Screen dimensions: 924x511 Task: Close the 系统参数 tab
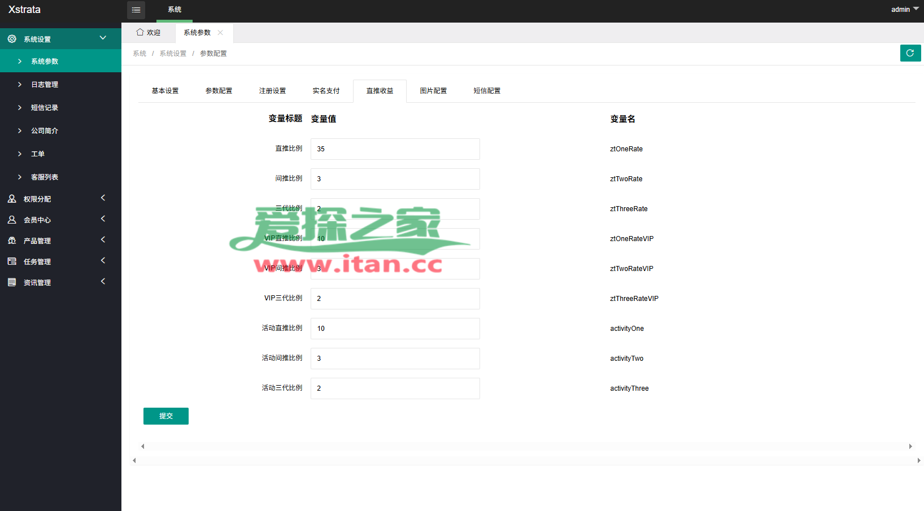point(220,33)
